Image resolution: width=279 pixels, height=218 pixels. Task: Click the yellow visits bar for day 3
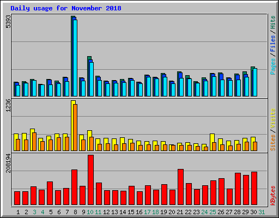(32, 140)
